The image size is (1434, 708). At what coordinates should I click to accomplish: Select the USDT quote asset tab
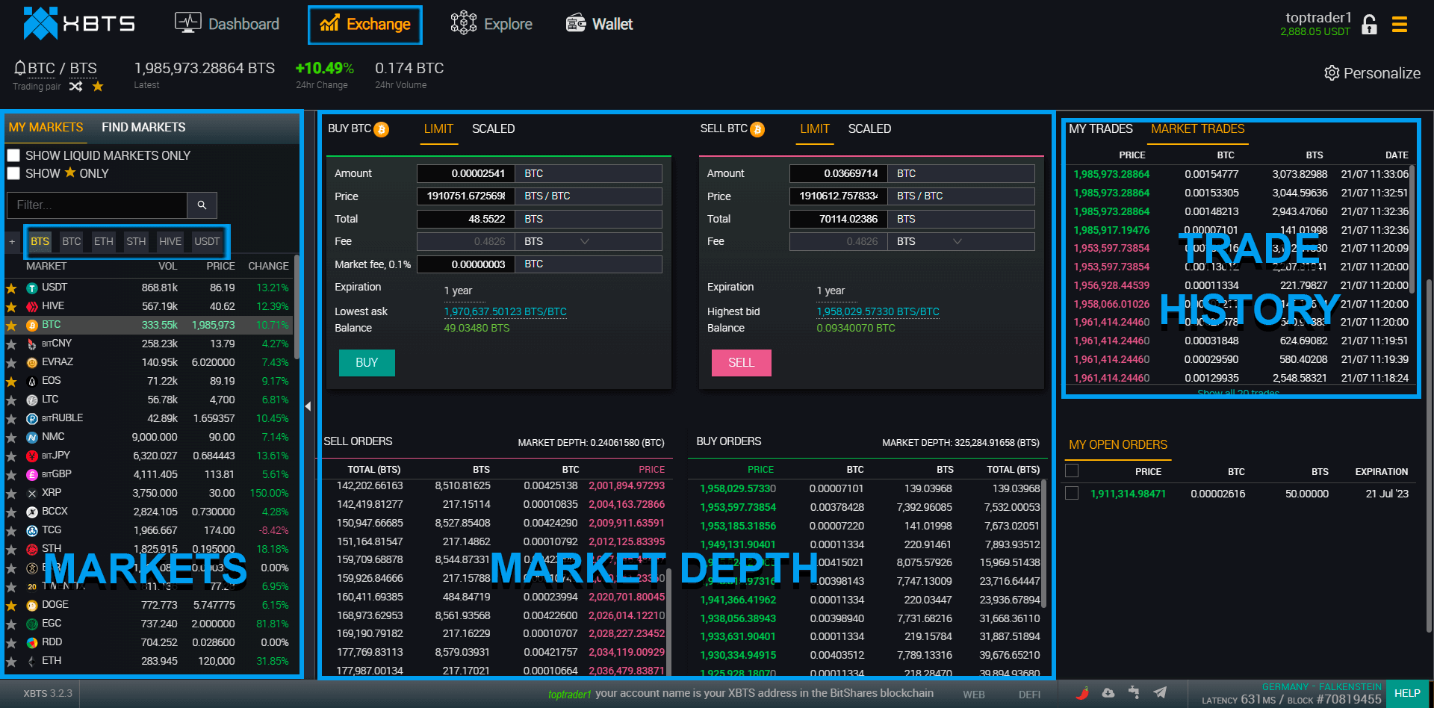207,241
